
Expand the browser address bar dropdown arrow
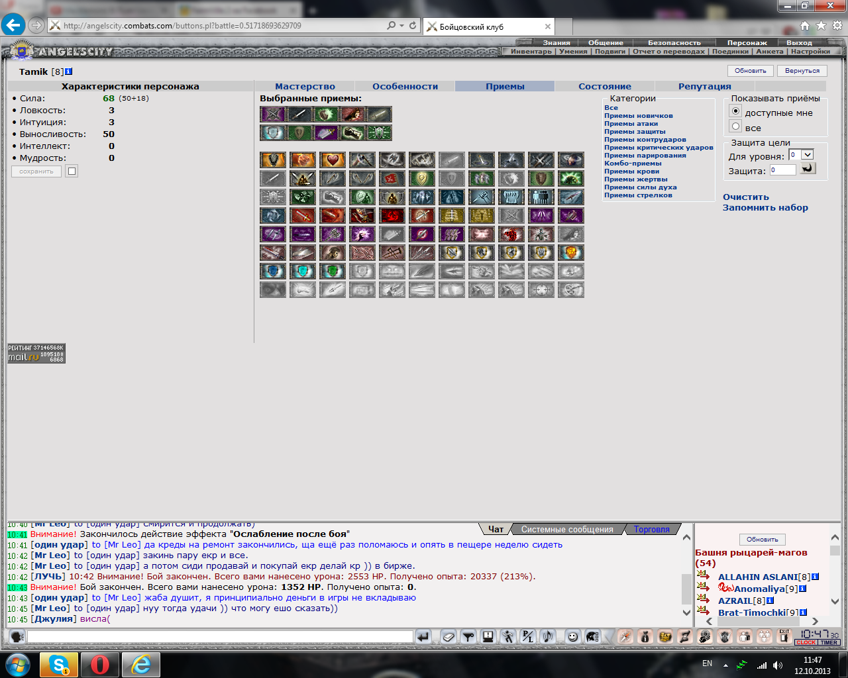tap(401, 26)
